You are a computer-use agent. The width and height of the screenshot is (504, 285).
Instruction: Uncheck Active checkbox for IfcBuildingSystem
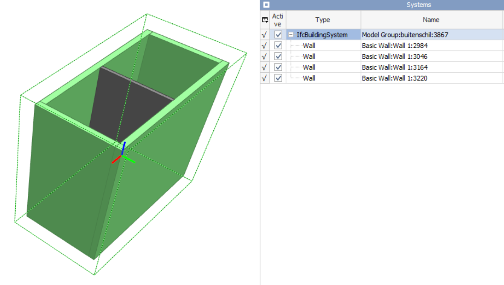(x=278, y=35)
